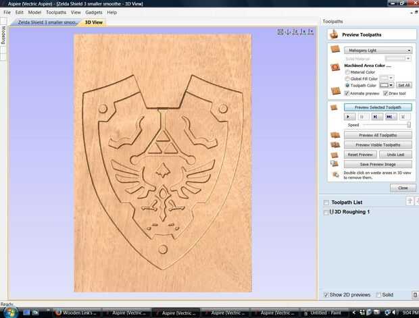
Task: Click the icon beside Save Preview Image
Action: (x=335, y=164)
